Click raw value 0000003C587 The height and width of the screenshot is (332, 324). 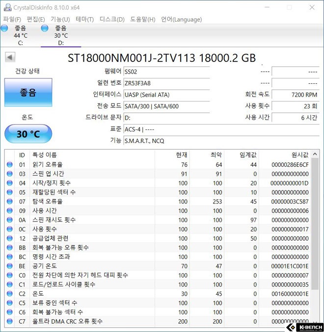pyautogui.click(x=290, y=202)
